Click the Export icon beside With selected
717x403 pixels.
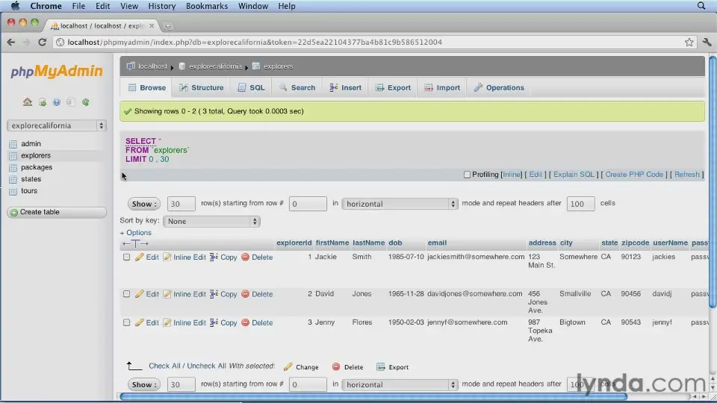coord(380,367)
